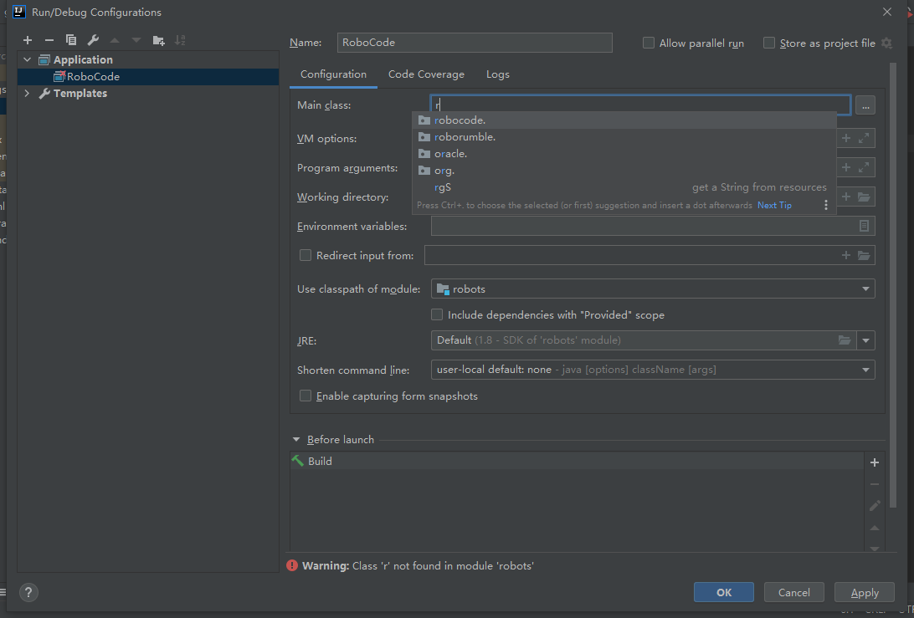Add a Before launch task

coord(875,462)
